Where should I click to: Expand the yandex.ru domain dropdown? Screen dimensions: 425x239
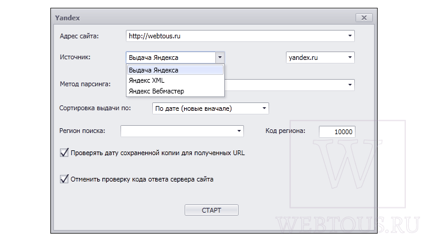pyautogui.click(x=349, y=58)
